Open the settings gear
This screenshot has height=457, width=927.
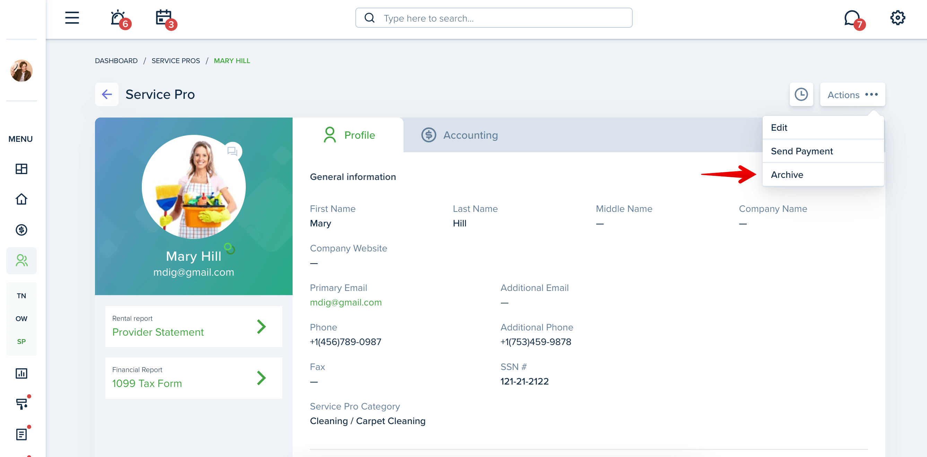[898, 18]
